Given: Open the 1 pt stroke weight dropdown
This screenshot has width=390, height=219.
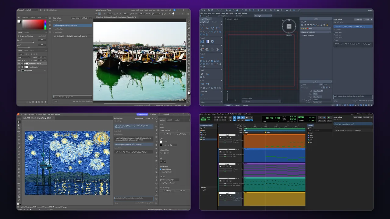Looking at the screenshot, I should point(173,145).
